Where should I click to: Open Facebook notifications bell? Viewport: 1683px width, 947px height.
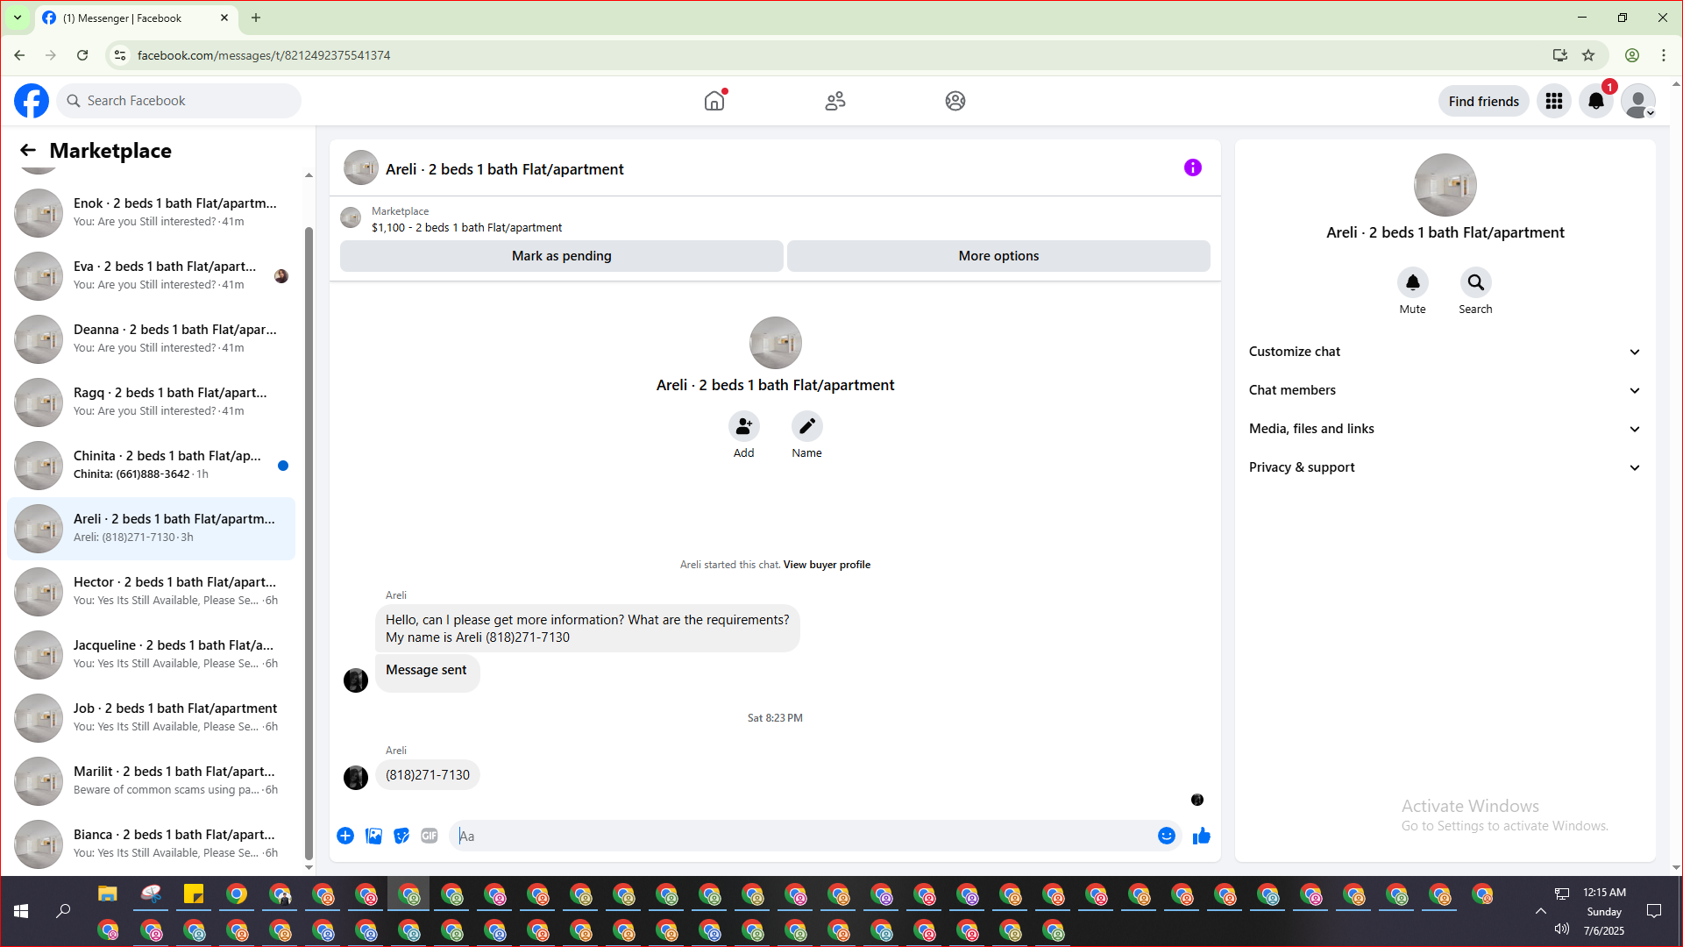pos(1595,101)
